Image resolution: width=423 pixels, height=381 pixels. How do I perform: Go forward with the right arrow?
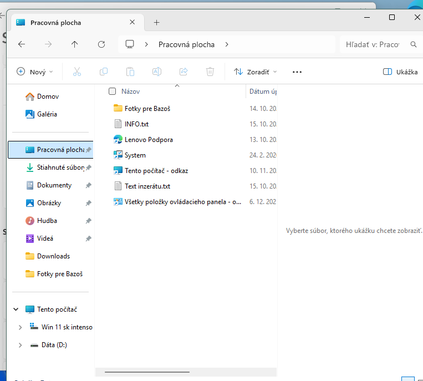tap(48, 44)
